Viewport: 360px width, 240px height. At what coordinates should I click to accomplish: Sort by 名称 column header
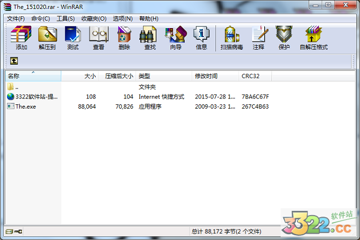pyautogui.click(x=33, y=76)
